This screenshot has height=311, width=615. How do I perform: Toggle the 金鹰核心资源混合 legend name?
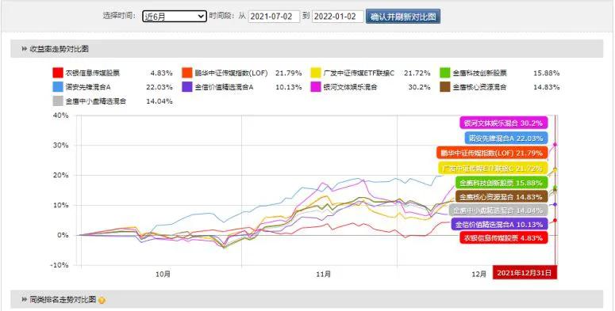pos(479,87)
